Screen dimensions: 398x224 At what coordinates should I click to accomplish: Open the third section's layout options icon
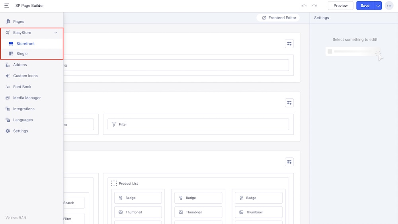pos(289,162)
